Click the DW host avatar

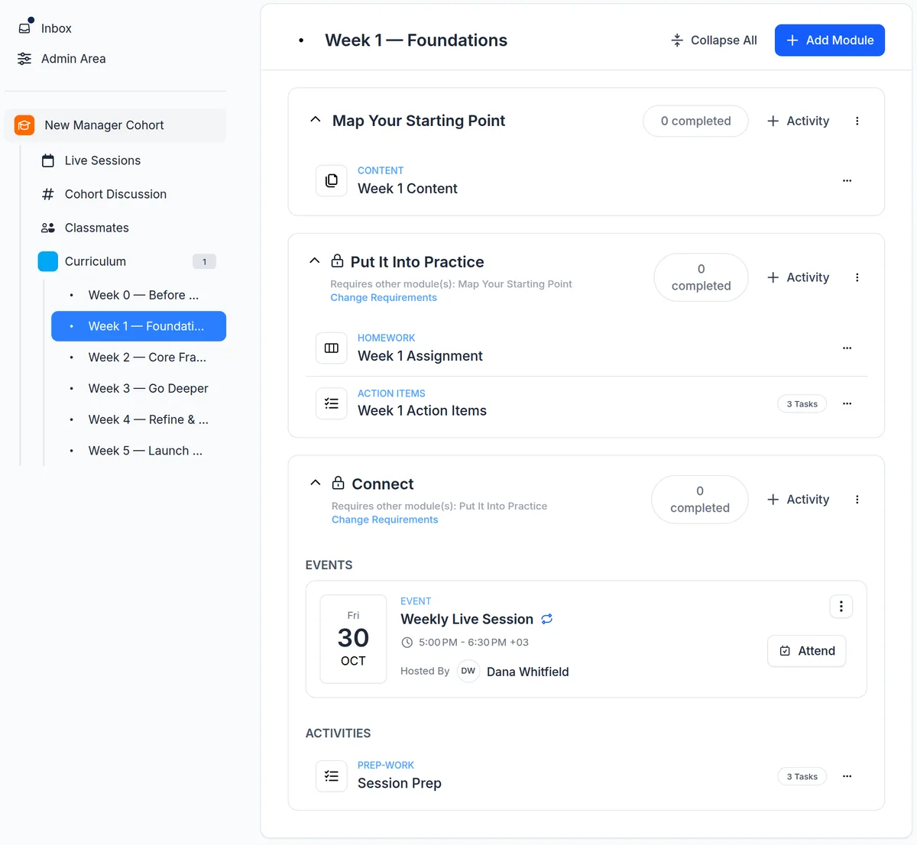click(468, 671)
